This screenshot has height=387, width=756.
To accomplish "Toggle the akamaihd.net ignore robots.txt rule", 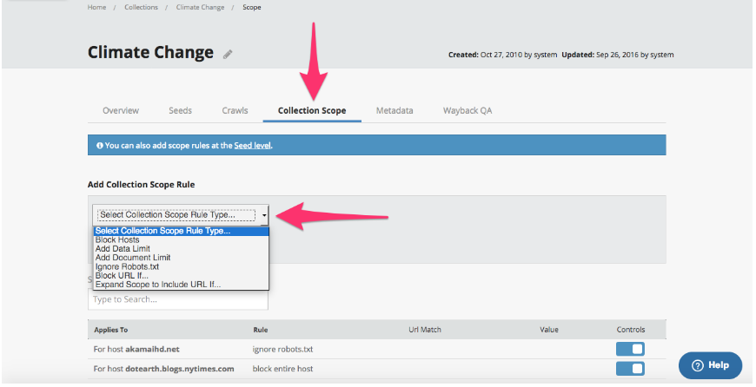I will [x=630, y=348].
